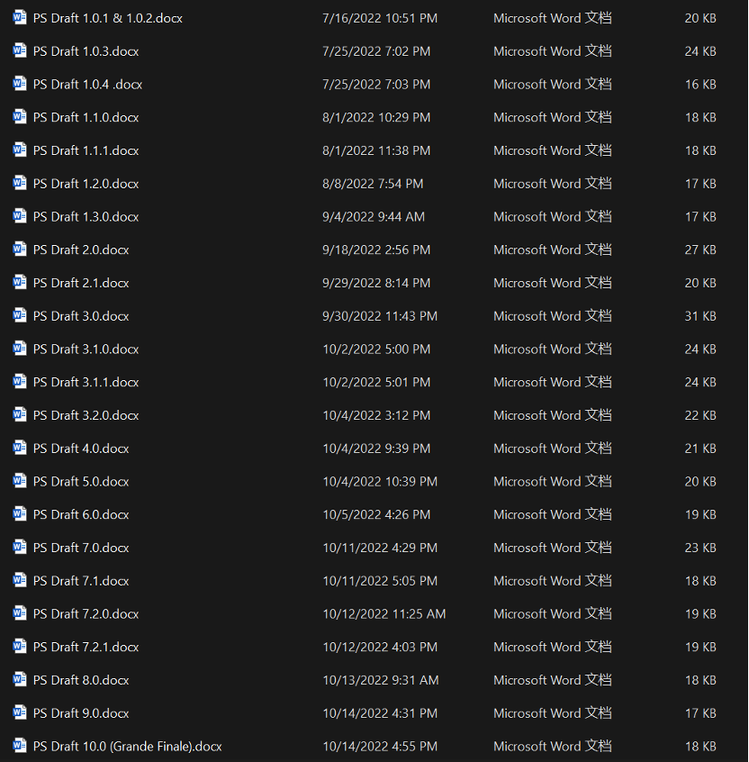Select file name PS Draft 2.0.docx

pos(81,249)
